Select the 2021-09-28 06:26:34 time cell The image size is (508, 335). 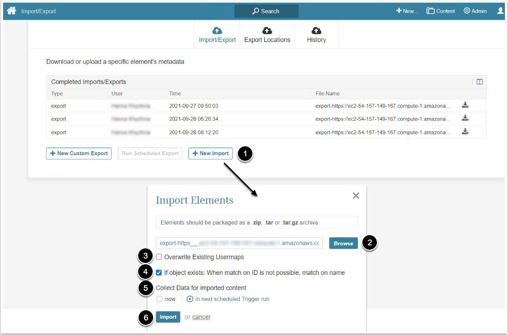point(194,119)
